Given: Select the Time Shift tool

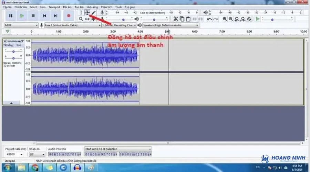Looking at the screenshot, I should click(87, 19).
